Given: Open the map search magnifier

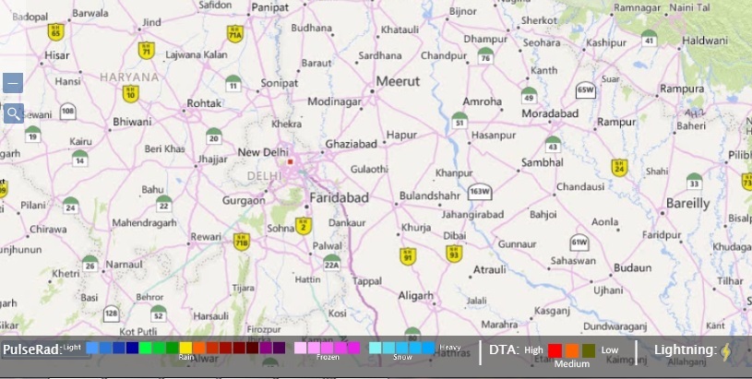Looking at the screenshot, I should click(x=13, y=113).
